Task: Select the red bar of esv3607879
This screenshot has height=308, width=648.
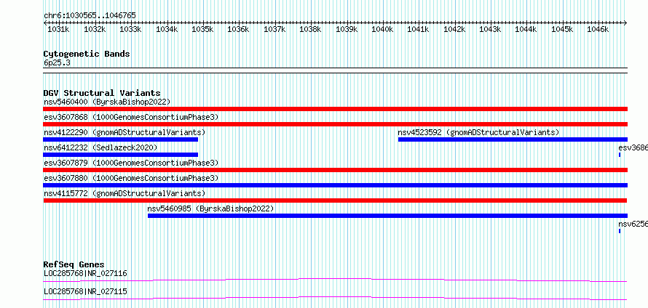Action: (335, 170)
